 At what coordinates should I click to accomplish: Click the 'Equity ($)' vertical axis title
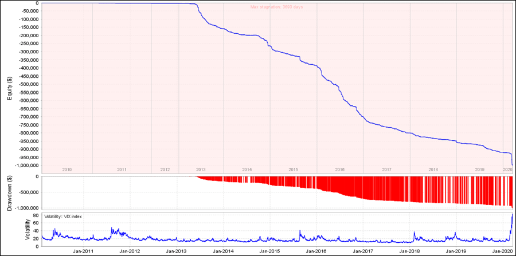[10, 86]
